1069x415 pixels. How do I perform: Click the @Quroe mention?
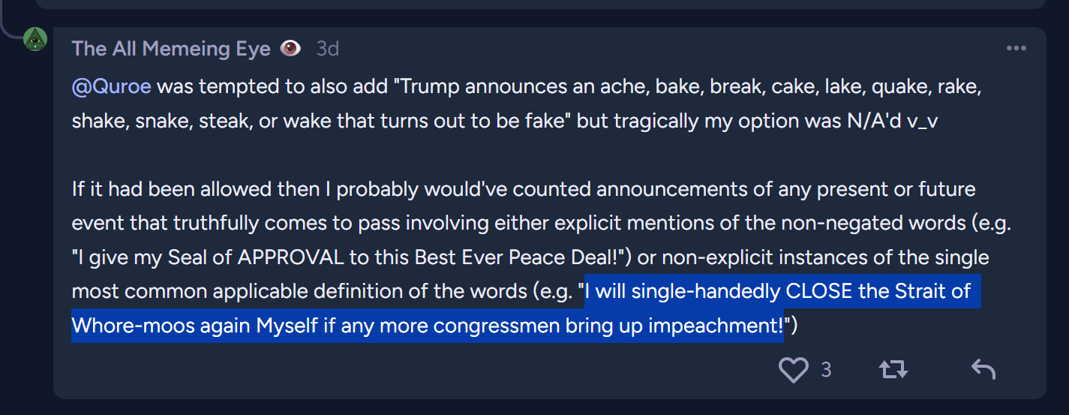[x=111, y=86]
